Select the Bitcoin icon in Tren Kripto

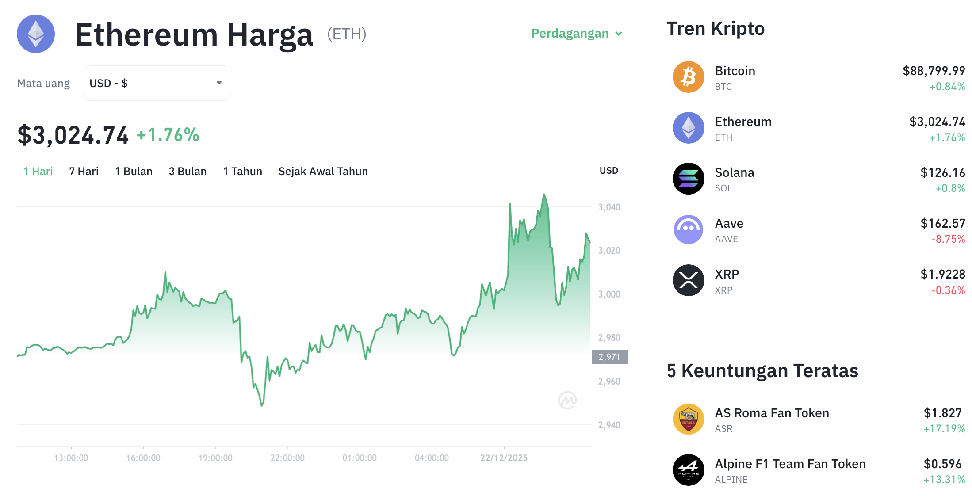pos(688,77)
